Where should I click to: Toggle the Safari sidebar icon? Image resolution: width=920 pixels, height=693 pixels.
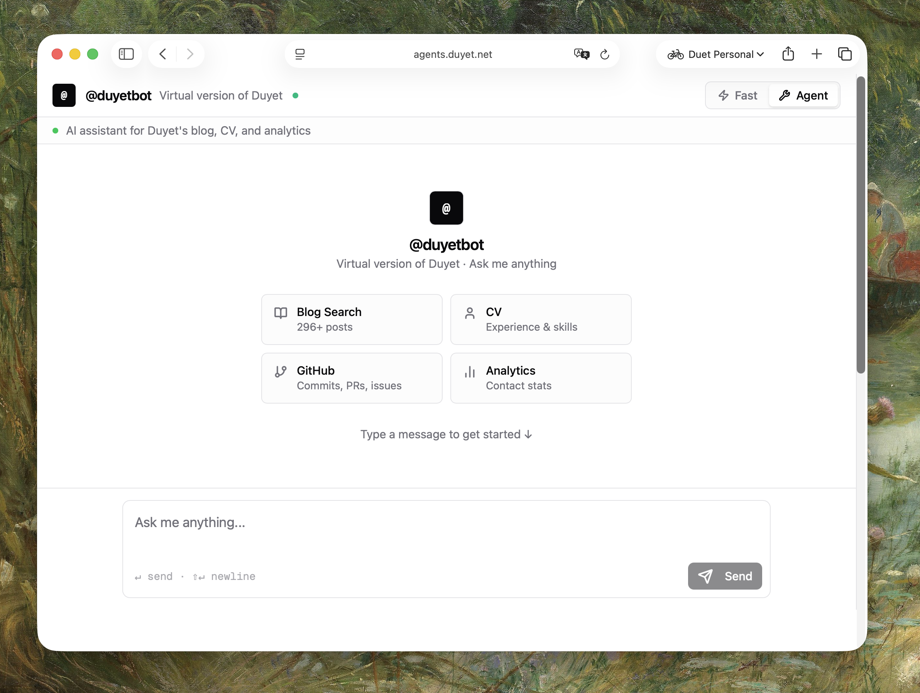pos(126,54)
